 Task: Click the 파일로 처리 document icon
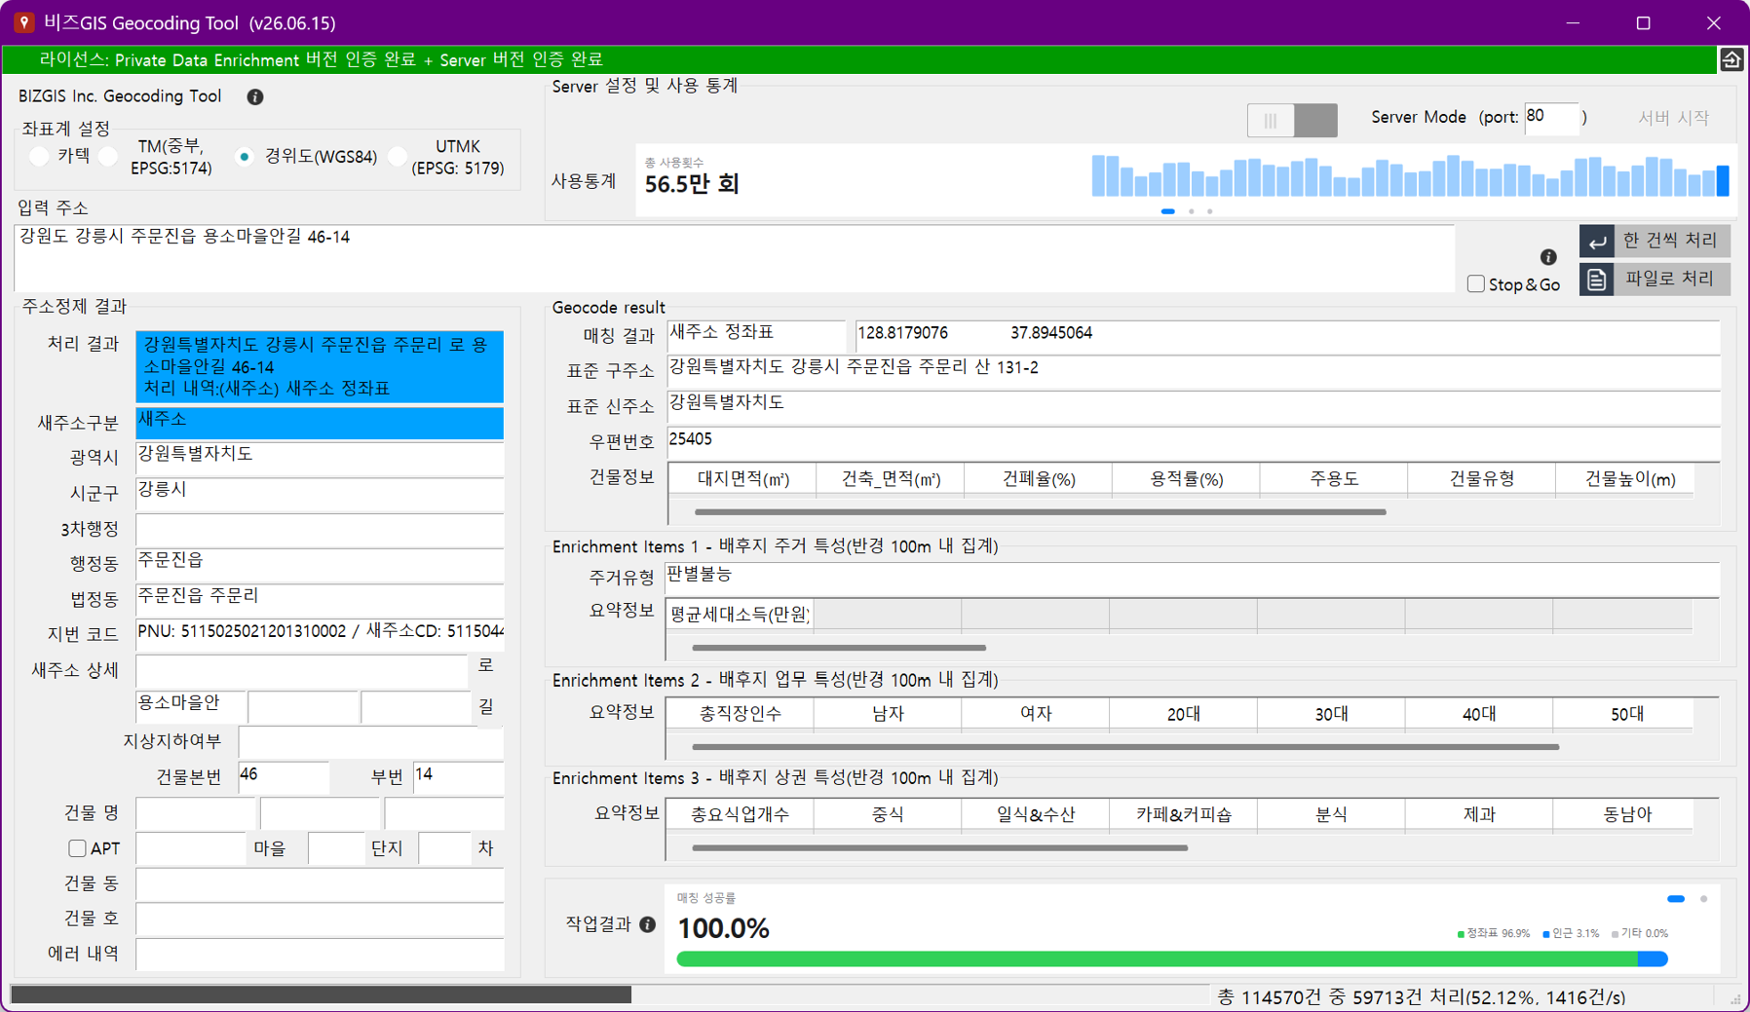point(1597,280)
